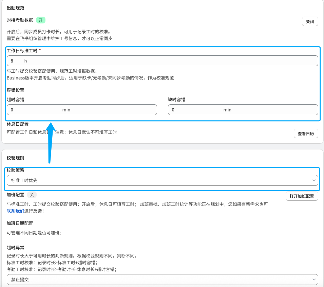The height and width of the screenshot is (287, 324).
Task: Click the 关 badge beside 加班配置
Action: coord(32,195)
